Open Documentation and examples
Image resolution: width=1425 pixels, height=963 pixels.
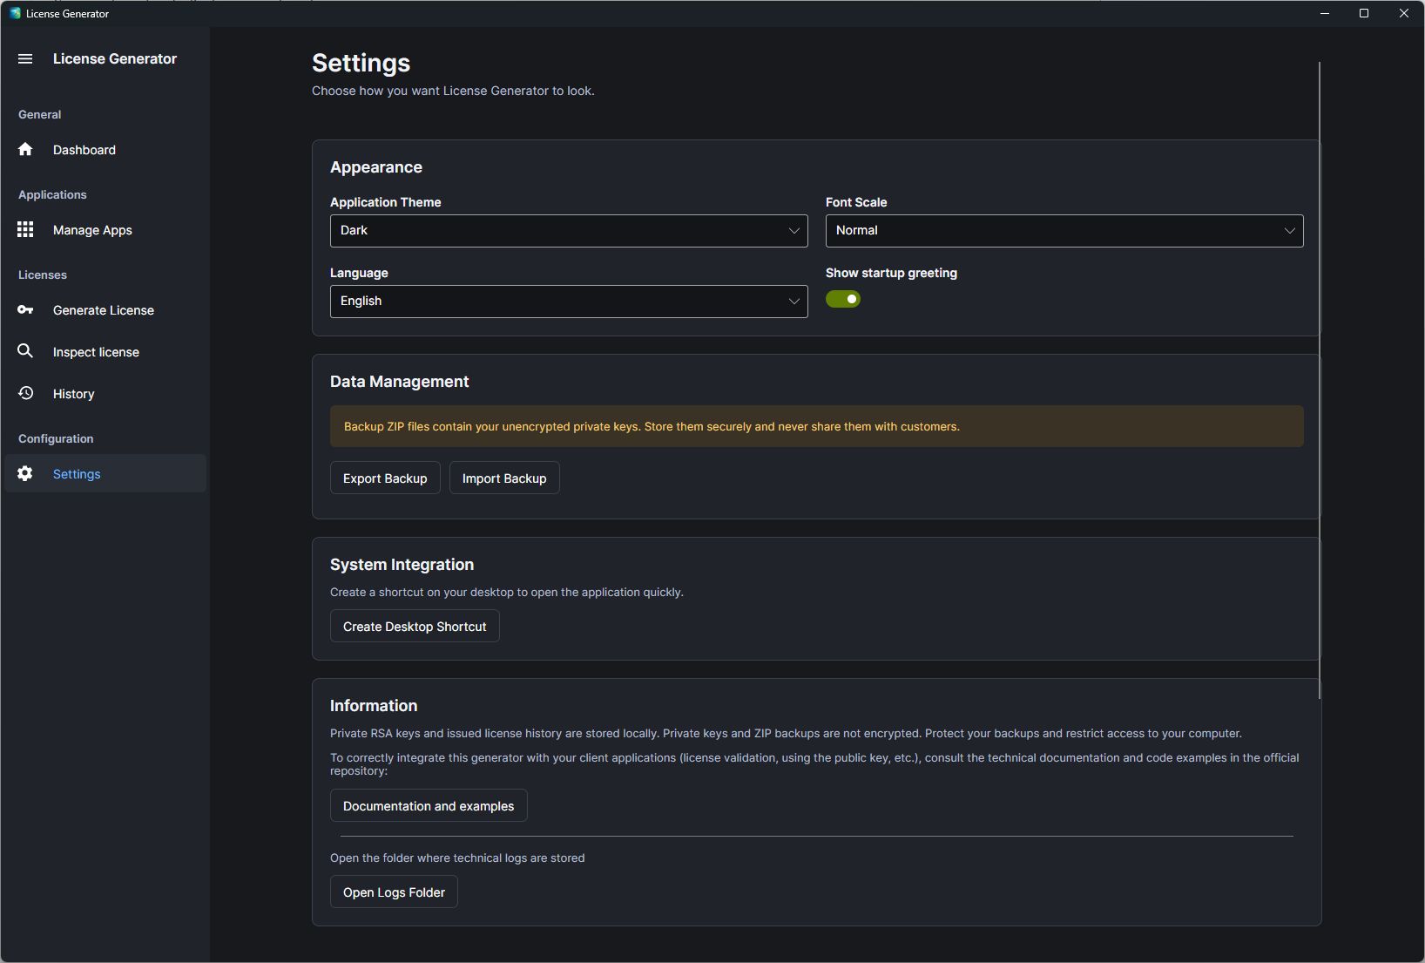(x=429, y=806)
